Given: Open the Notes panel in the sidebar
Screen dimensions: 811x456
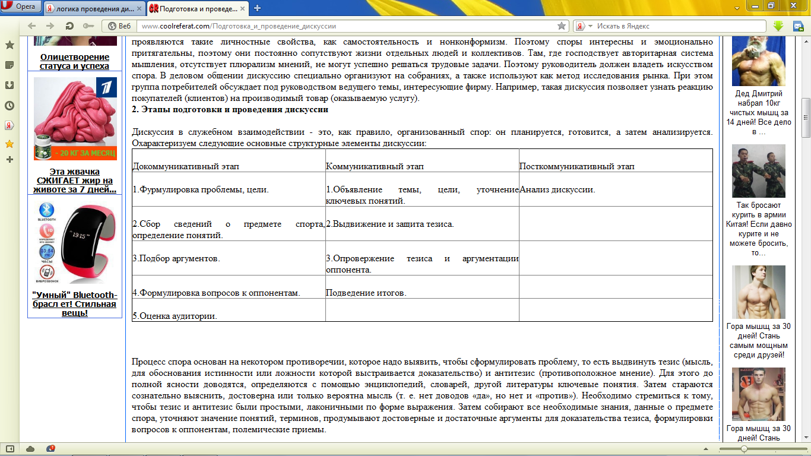Looking at the screenshot, I should [9, 65].
